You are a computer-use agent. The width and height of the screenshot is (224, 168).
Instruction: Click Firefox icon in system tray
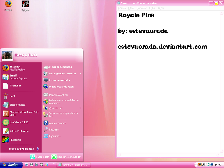[x=200, y=165]
